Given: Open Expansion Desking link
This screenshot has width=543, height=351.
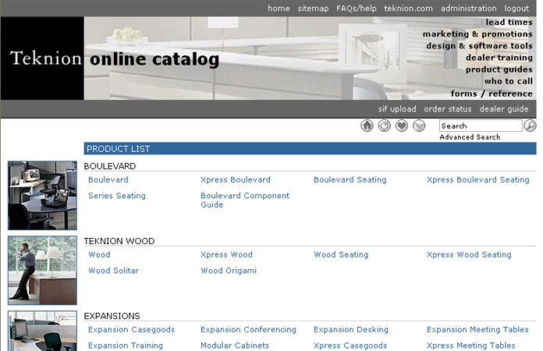Looking at the screenshot, I should 351,329.
